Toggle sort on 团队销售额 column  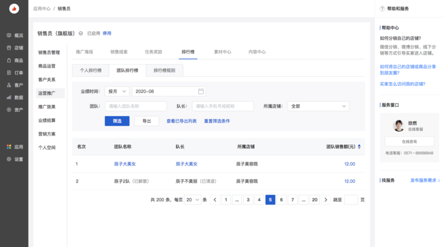[x=359, y=147]
